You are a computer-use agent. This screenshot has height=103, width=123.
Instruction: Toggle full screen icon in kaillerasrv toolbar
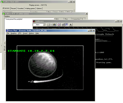point(59,25)
